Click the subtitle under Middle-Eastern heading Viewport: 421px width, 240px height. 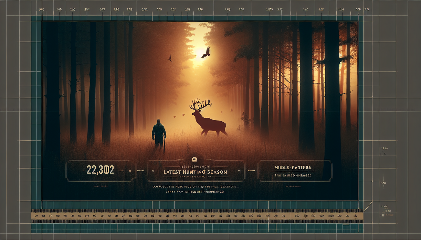[x=293, y=175]
